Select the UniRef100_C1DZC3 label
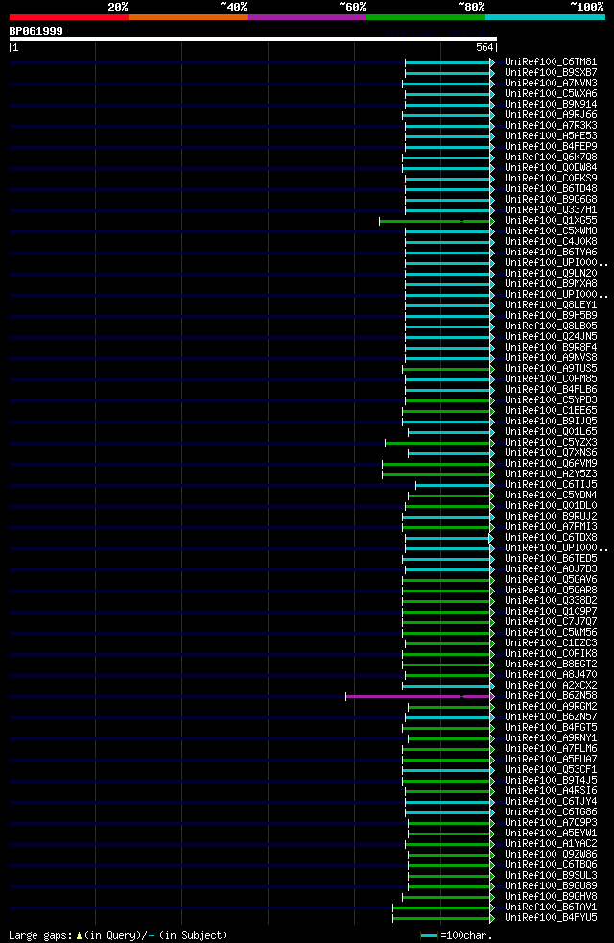This screenshot has width=614, height=943. (x=551, y=643)
